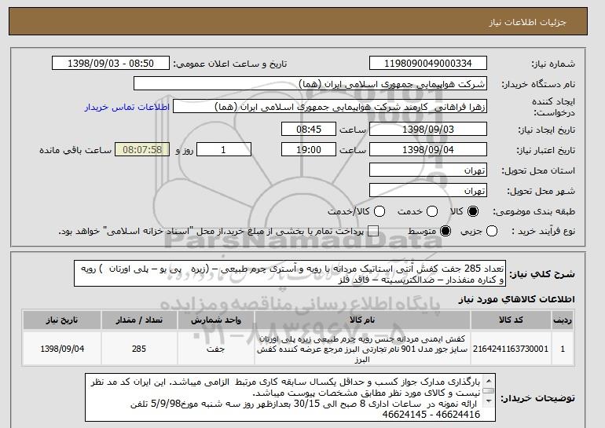
Task: Click the ردیف column header
Action: (563, 320)
